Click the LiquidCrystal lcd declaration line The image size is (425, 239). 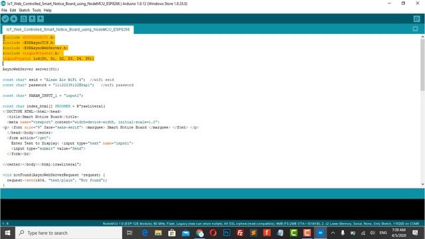coord(48,58)
